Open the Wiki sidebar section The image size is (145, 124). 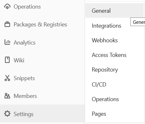pyautogui.click(x=42, y=60)
